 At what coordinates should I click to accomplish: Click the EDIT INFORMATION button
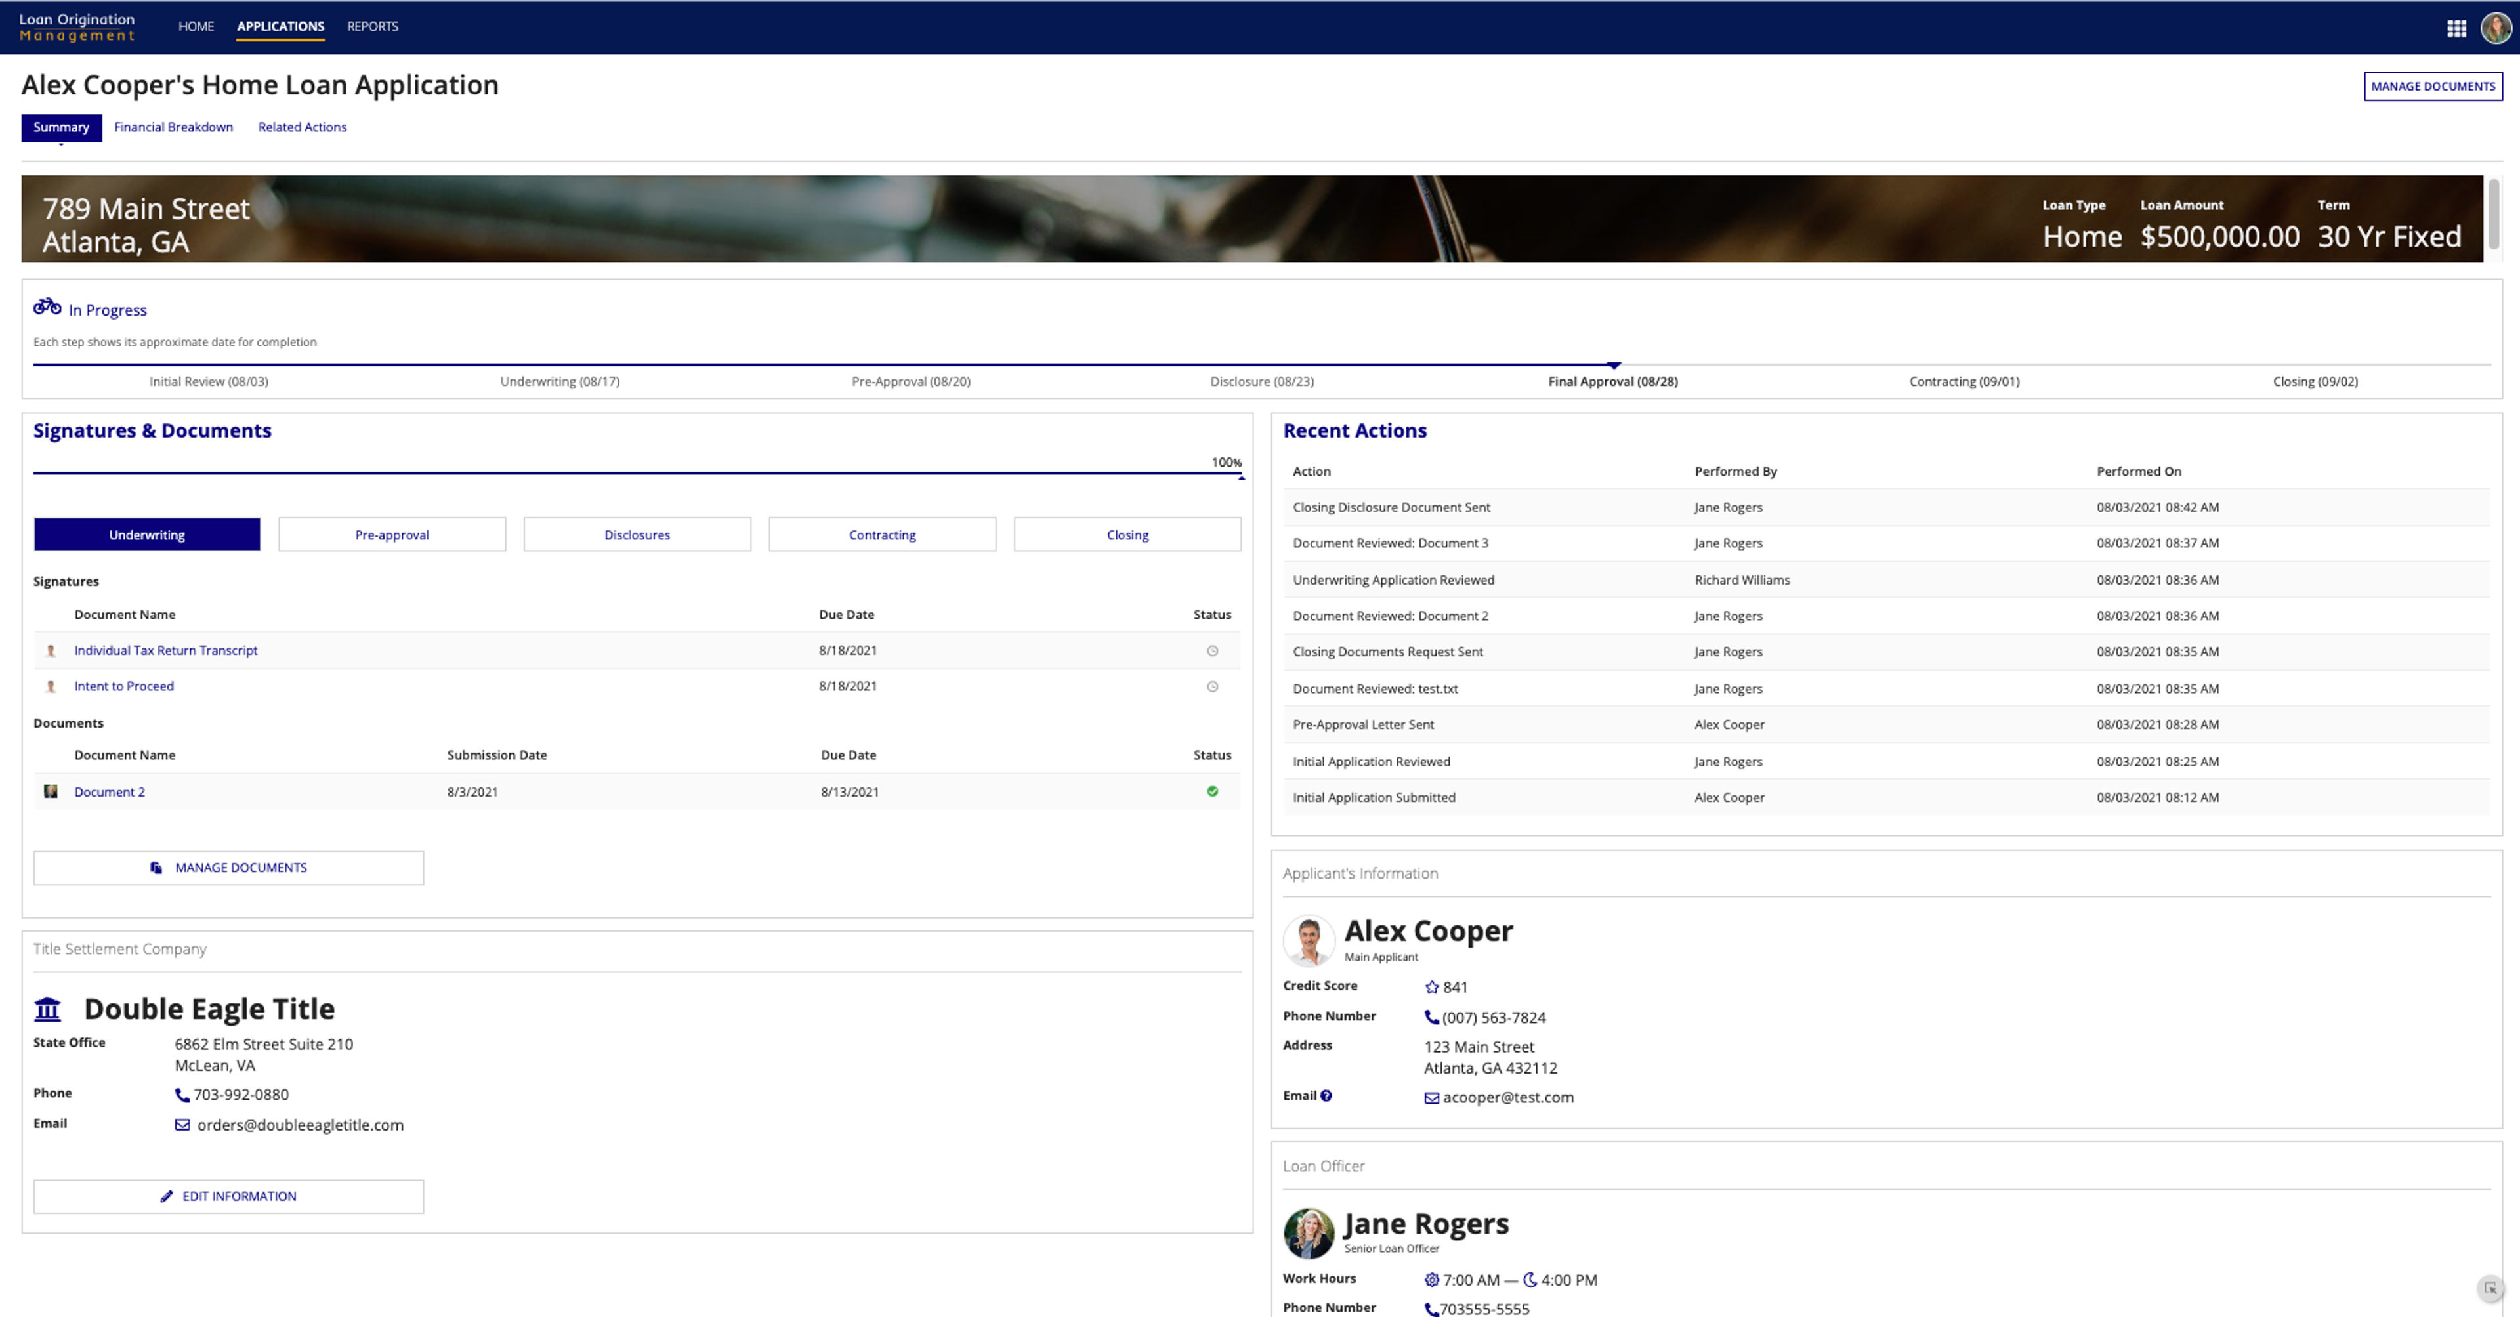coord(229,1197)
